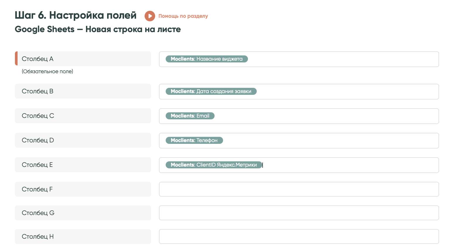
Task: Click the 'Mcclients: Email' tag
Action: pyautogui.click(x=190, y=116)
